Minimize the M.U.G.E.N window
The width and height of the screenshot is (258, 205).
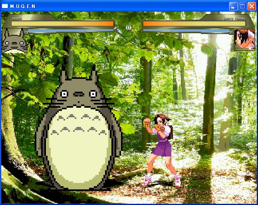tap(233, 6)
